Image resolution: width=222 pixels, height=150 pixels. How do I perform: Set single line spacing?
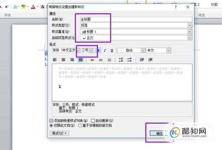92,60
